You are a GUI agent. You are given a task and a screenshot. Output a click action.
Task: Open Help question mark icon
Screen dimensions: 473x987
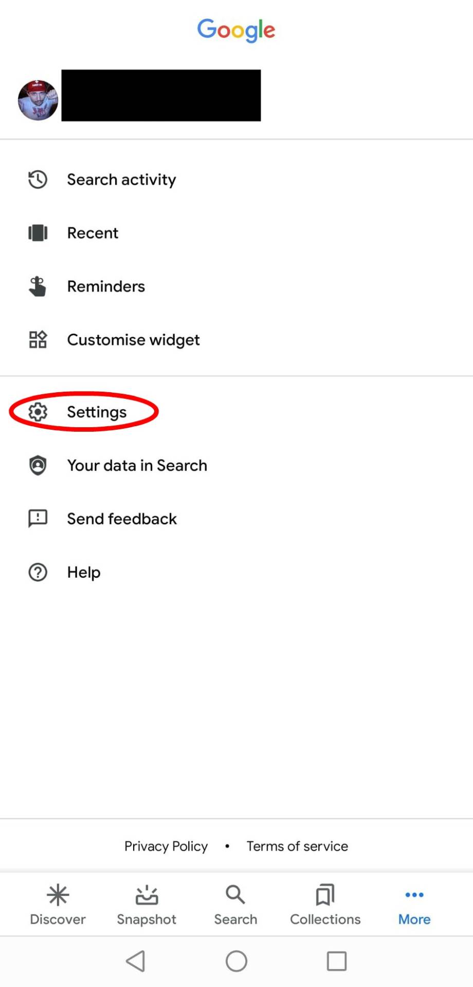(x=37, y=572)
